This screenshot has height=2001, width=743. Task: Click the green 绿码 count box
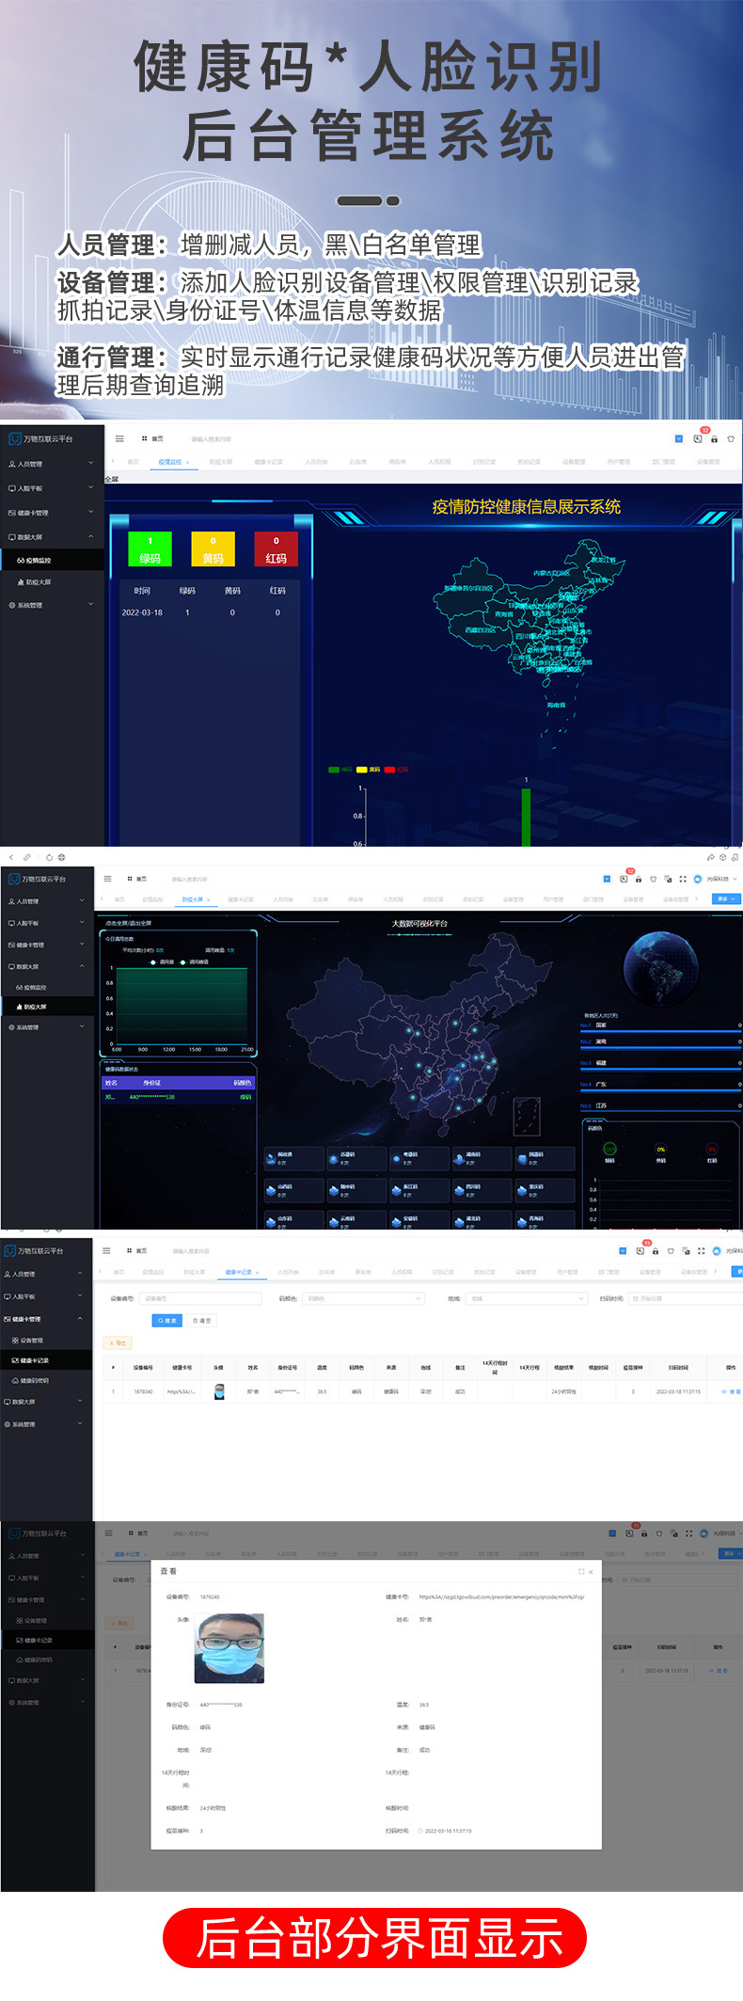point(150,548)
